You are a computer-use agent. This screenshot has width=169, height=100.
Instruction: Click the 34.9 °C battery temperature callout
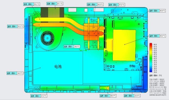15,73
